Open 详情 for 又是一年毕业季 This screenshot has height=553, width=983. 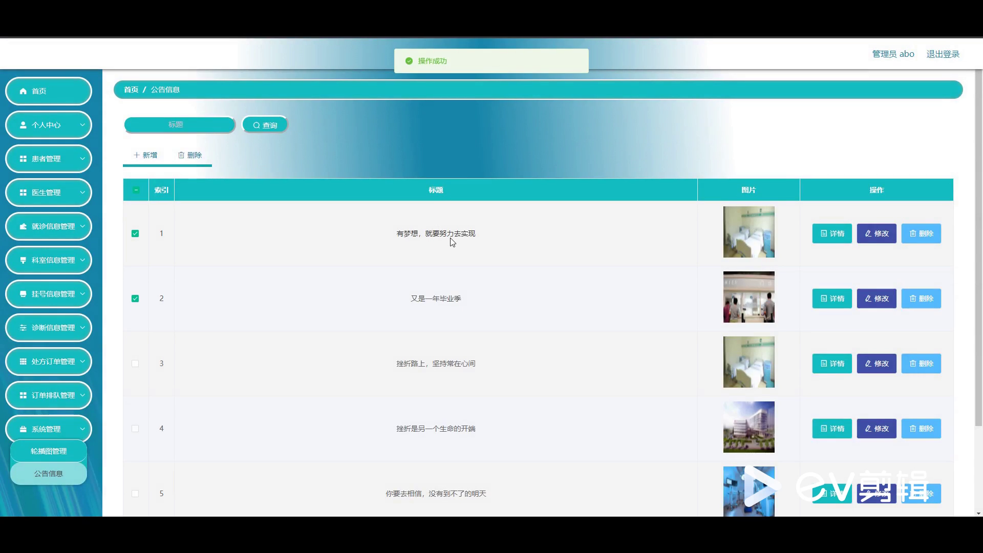click(832, 299)
